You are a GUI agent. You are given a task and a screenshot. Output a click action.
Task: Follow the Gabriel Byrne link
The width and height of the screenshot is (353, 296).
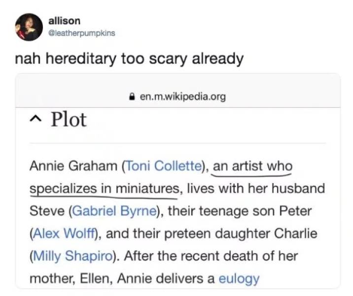(114, 211)
